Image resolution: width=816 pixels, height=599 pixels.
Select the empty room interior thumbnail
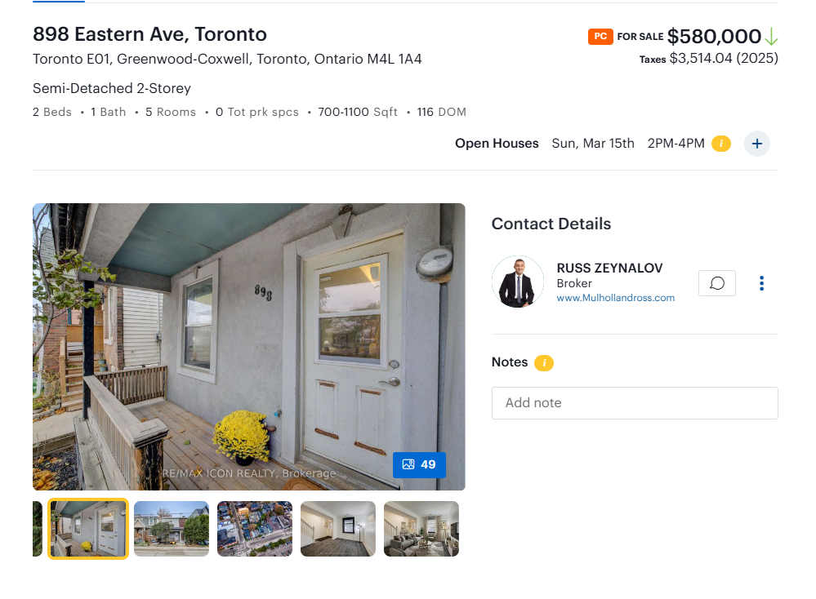(x=337, y=529)
